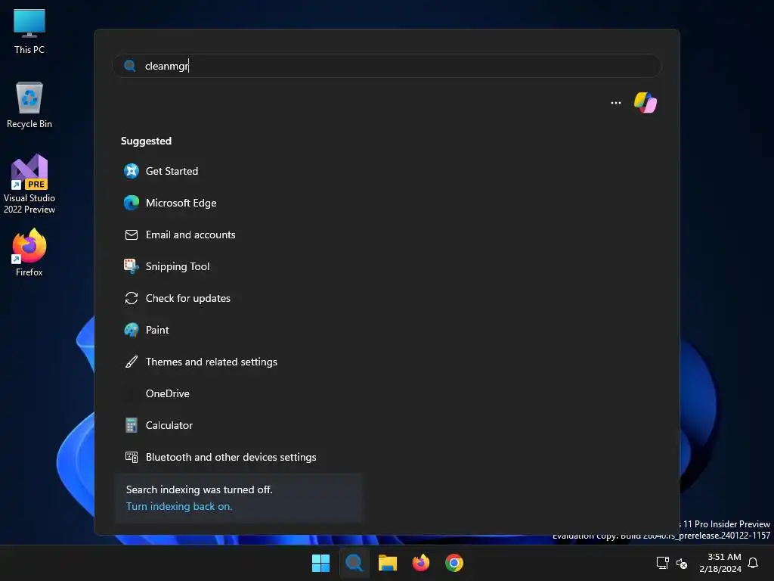Open Themes and related settings
Viewport: 774px width, 581px height.
click(x=212, y=362)
